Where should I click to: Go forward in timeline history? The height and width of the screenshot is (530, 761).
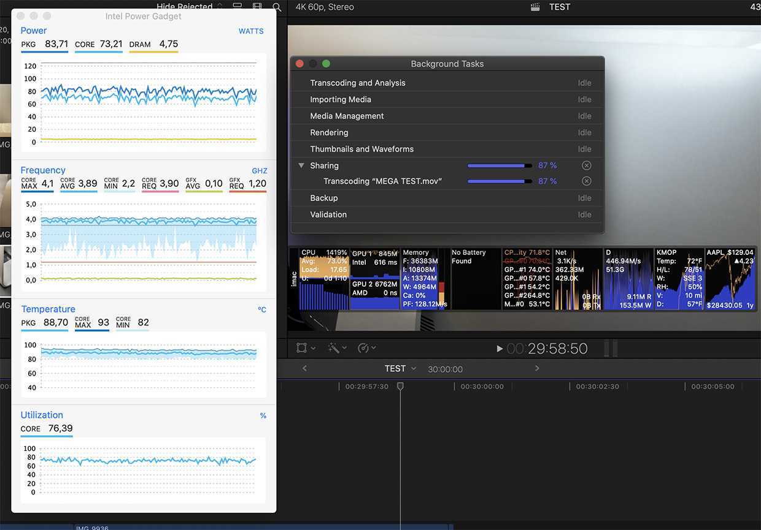tap(537, 368)
